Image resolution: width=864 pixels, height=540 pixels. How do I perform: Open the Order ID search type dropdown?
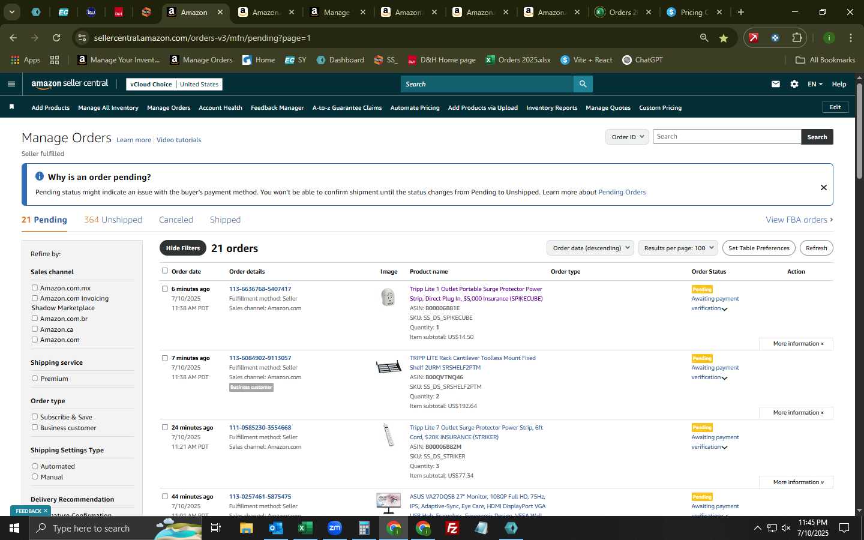[627, 137]
